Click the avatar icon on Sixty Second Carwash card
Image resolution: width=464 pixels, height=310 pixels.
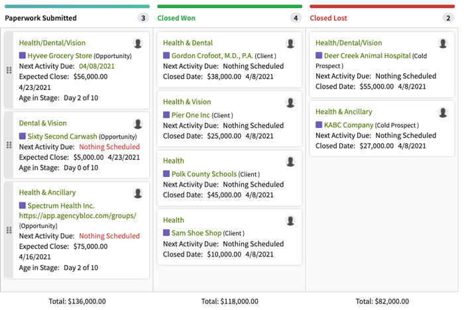coord(138,124)
